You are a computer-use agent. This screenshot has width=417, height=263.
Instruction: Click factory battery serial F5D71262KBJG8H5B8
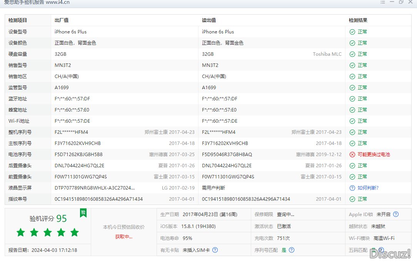point(78,155)
